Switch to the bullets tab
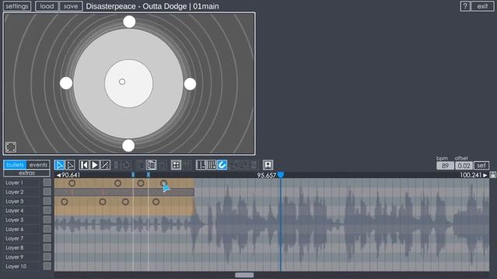This screenshot has width=497, height=279. pos(15,165)
